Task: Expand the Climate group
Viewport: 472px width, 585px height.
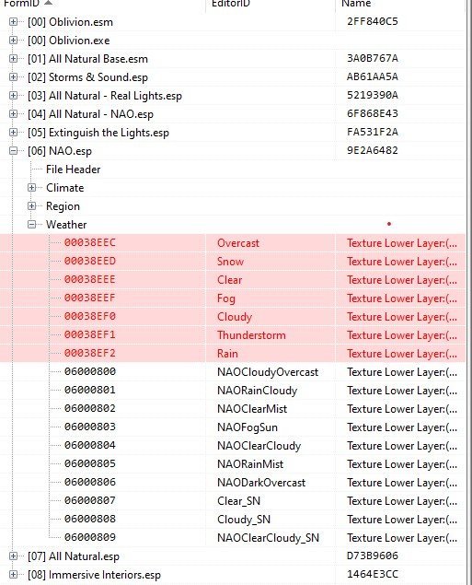Action: tap(32, 188)
